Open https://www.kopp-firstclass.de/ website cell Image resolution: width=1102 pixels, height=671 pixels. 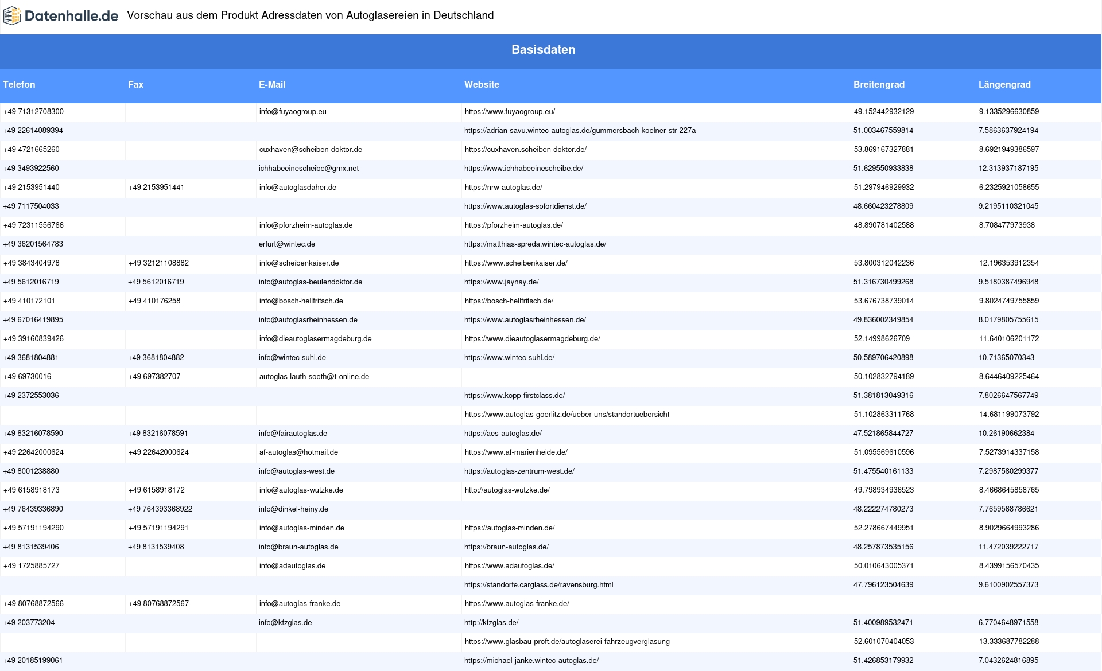pyautogui.click(x=514, y=396)
